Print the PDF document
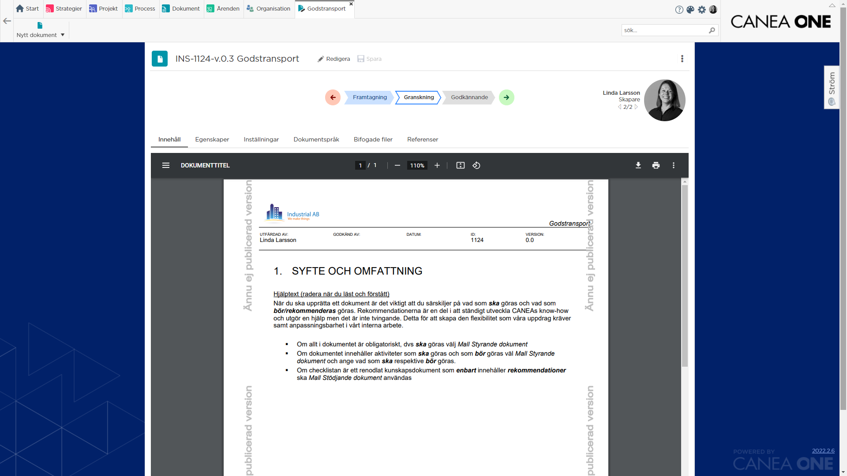This screenshot has height=476, width=847. [656, 165]
